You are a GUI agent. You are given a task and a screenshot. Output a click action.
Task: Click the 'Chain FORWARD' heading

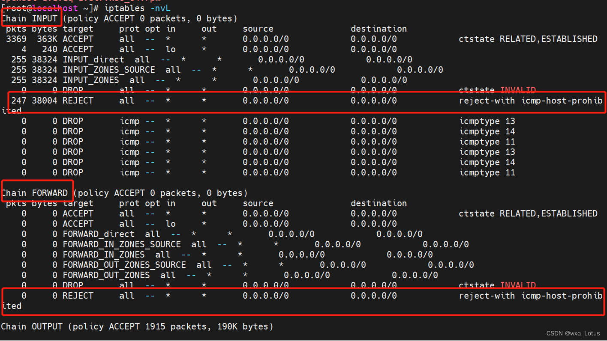(x=34, y=193)
